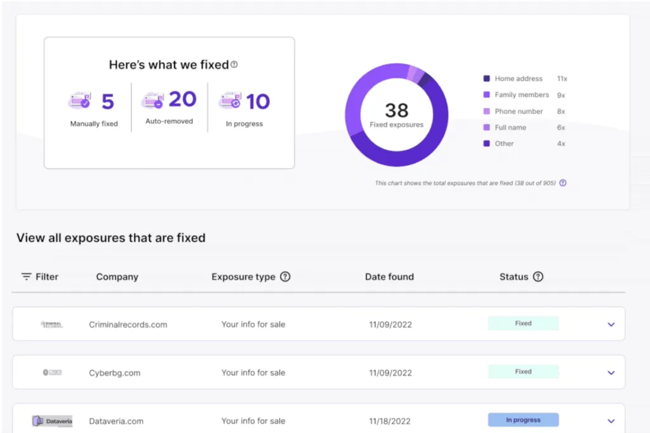Open Exposure type help tooltip icon
Screen dimensions: 650x433
tap(285, 277)
